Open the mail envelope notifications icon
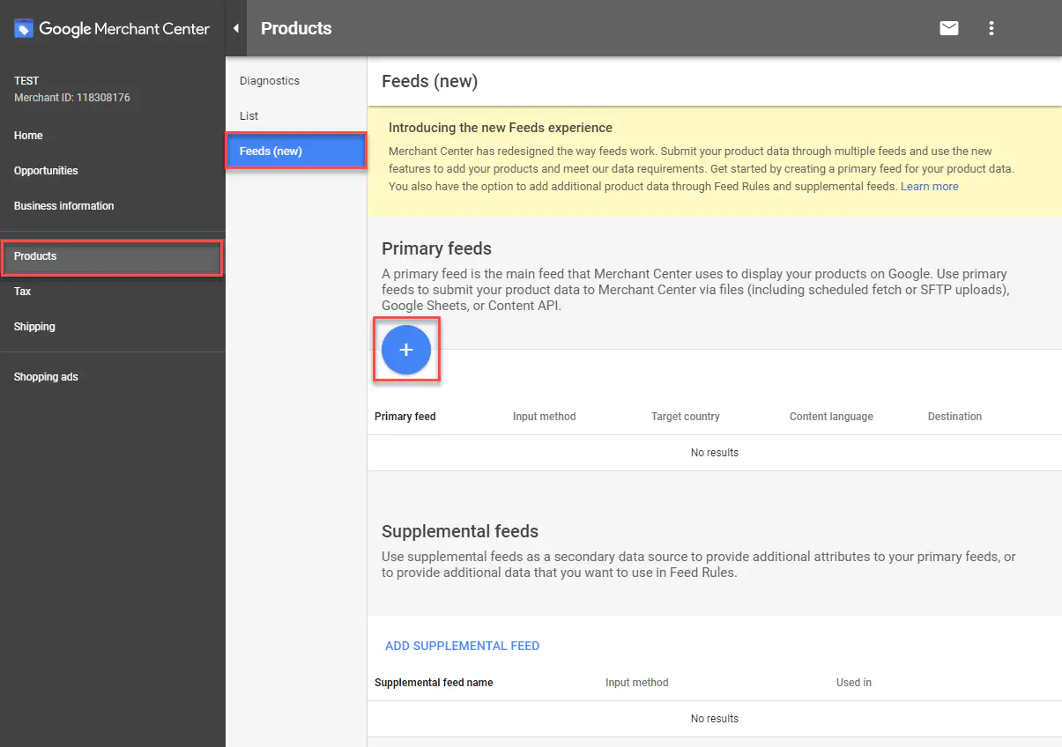 948,28
